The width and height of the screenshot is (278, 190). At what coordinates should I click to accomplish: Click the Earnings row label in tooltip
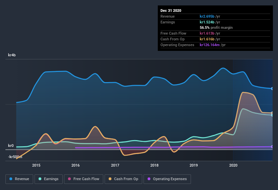point(168,22)
